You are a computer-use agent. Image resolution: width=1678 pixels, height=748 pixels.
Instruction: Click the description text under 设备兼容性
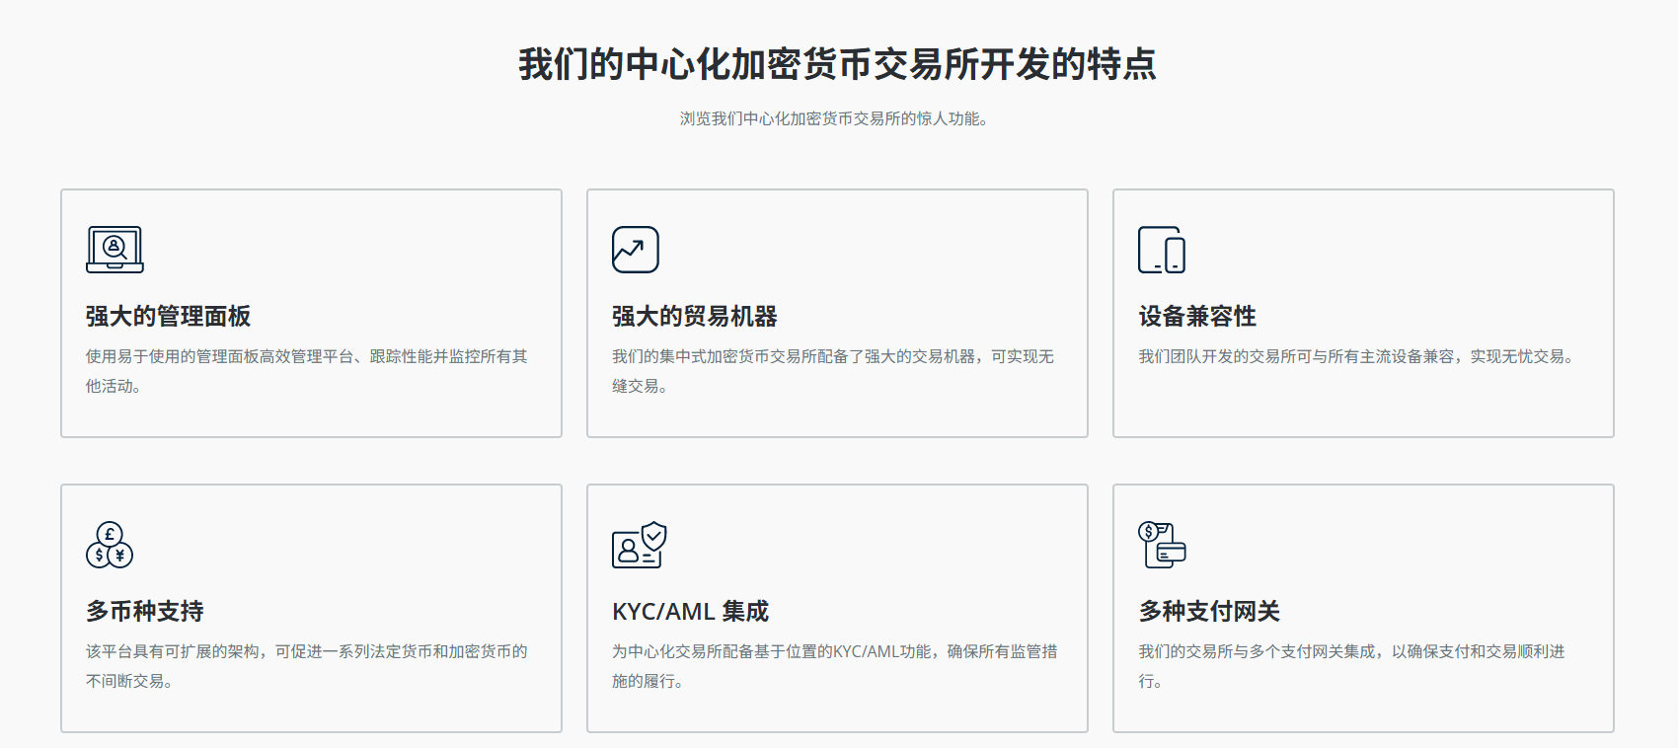pyautogui.click(x=1358, y=356)
